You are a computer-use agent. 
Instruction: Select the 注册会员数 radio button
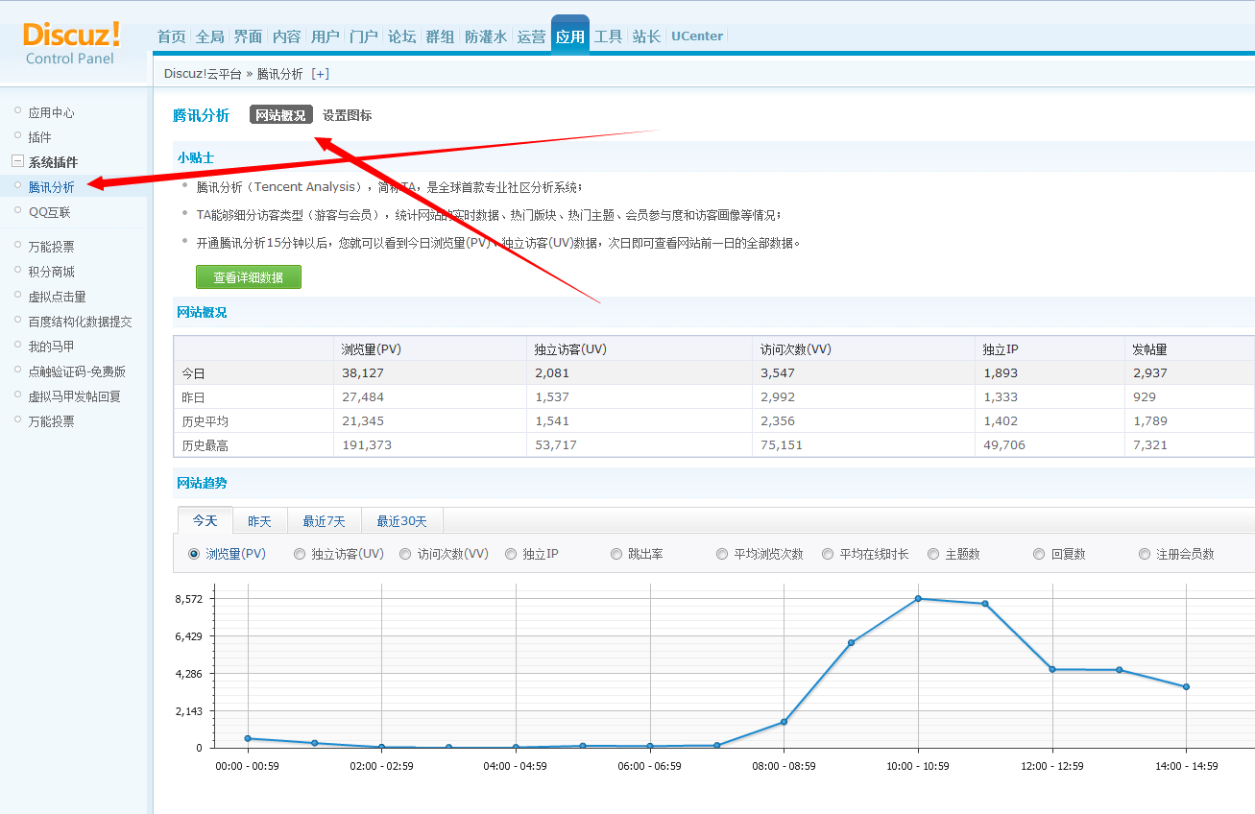click(x=1145, y=554)
